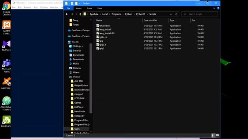Image resolution: width=248 pixels, height=139 pixels.
Task: Open File tab in Explorer
Action: point(69,8)
